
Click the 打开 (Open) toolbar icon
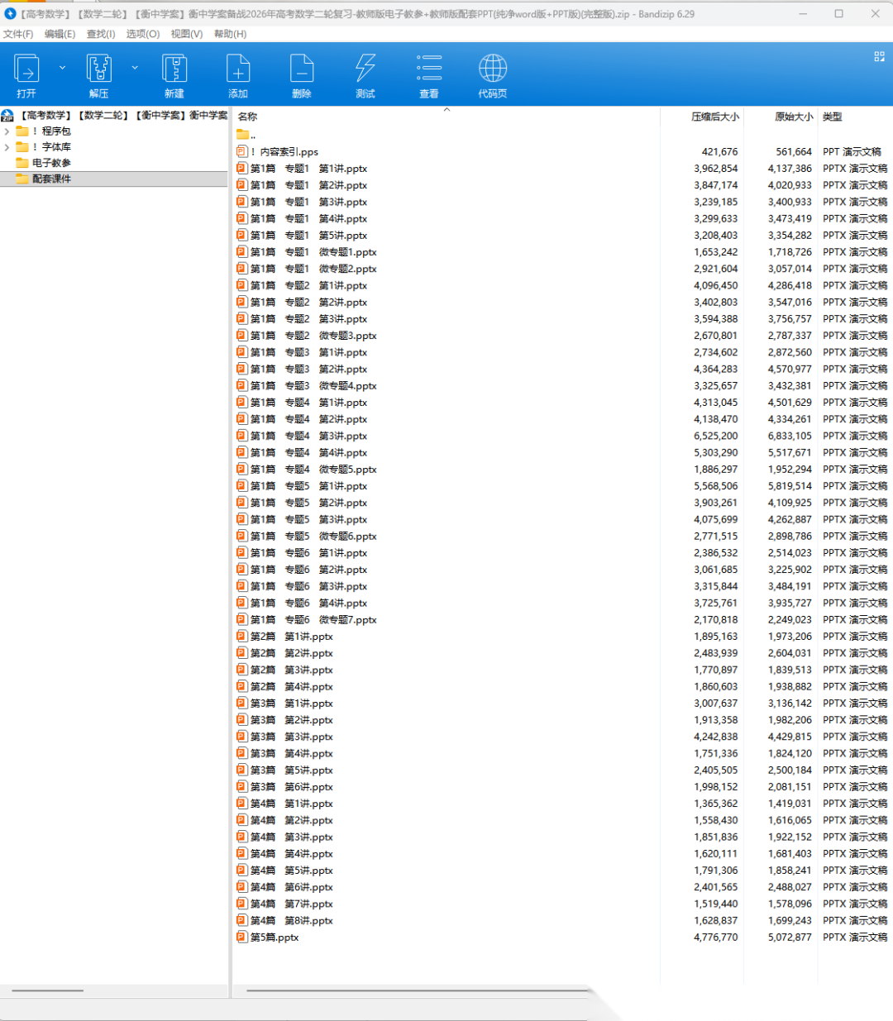coord(26,69)
